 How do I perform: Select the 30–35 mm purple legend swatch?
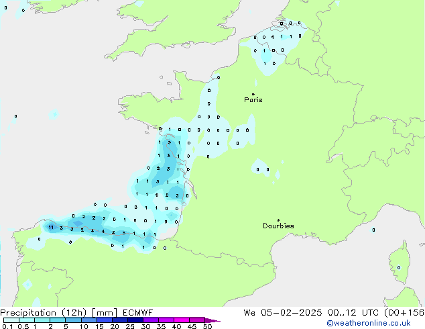(x=151, y=320)
